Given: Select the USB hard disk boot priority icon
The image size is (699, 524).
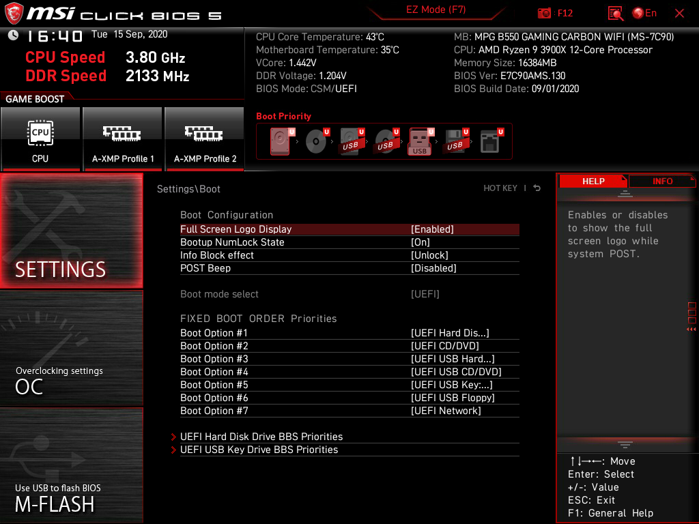Looking at the screenshot, I should pyautogui.click(x=352, y=141).
